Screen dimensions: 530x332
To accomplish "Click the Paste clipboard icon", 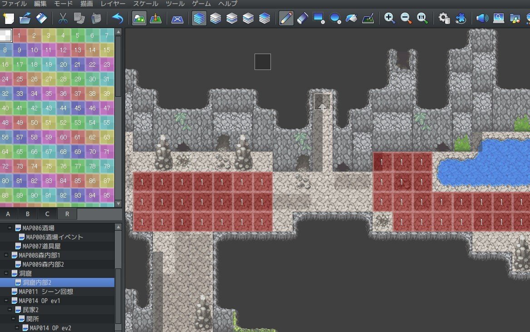I will pos(96,18).
